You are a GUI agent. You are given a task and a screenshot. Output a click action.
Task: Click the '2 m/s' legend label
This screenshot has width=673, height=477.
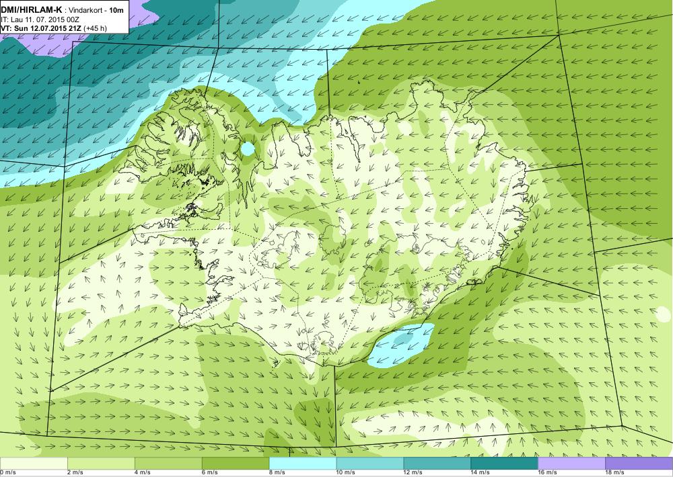click(x=75, y=473)
